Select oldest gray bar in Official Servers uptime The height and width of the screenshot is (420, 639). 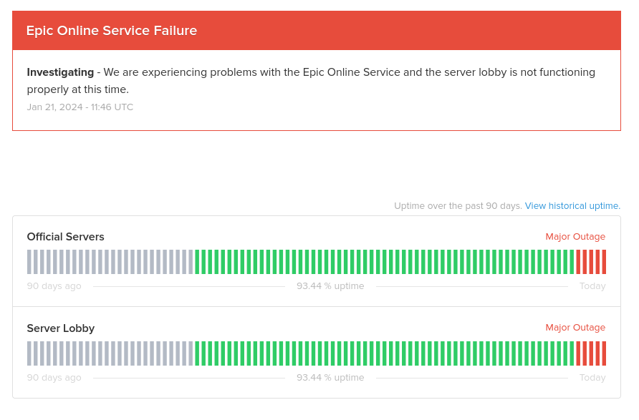(29, 262)
